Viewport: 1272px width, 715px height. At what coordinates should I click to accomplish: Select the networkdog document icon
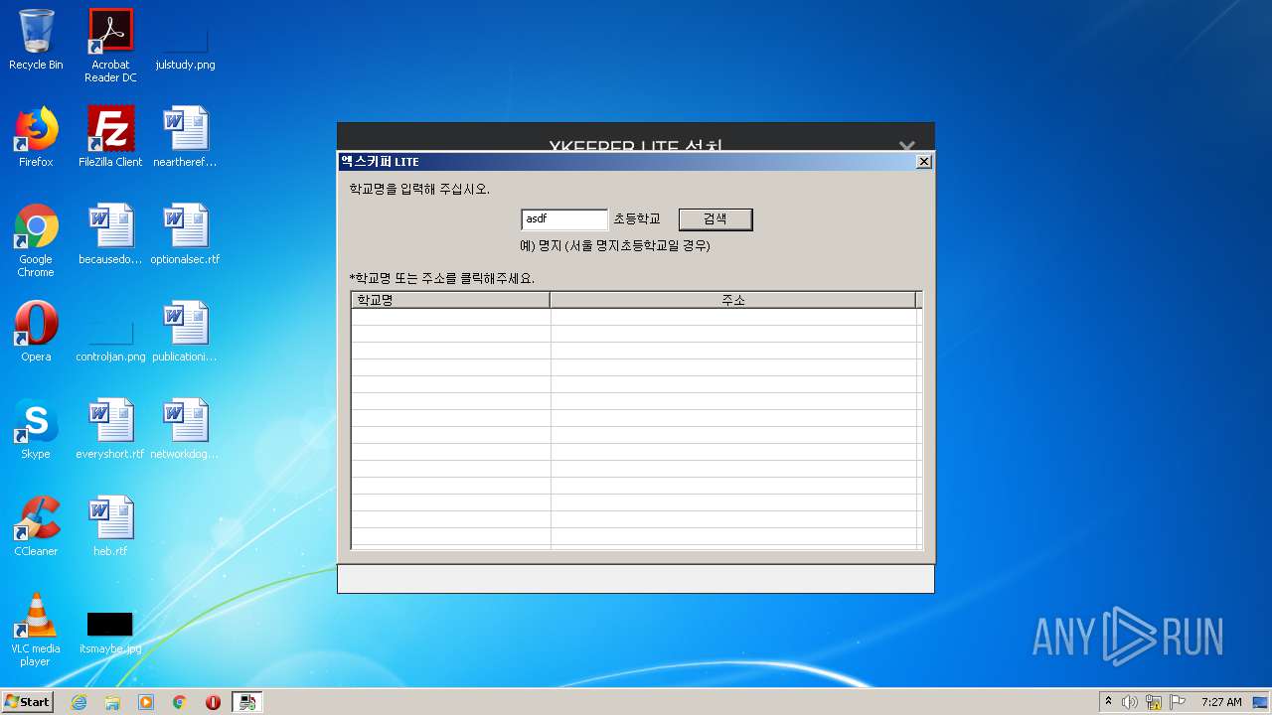[x=185, y=429]
